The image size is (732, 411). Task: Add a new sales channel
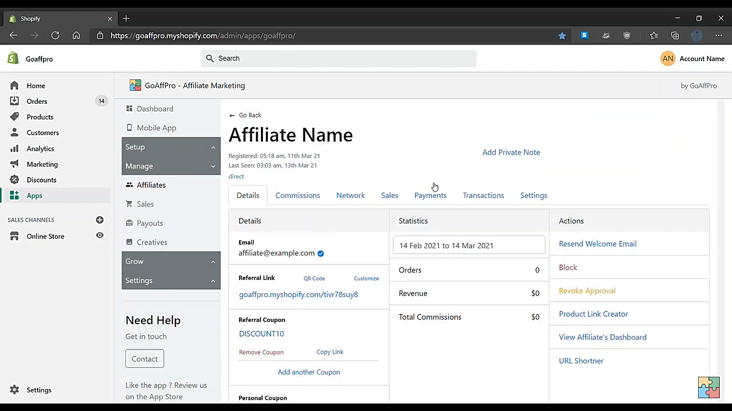[100, 220]
